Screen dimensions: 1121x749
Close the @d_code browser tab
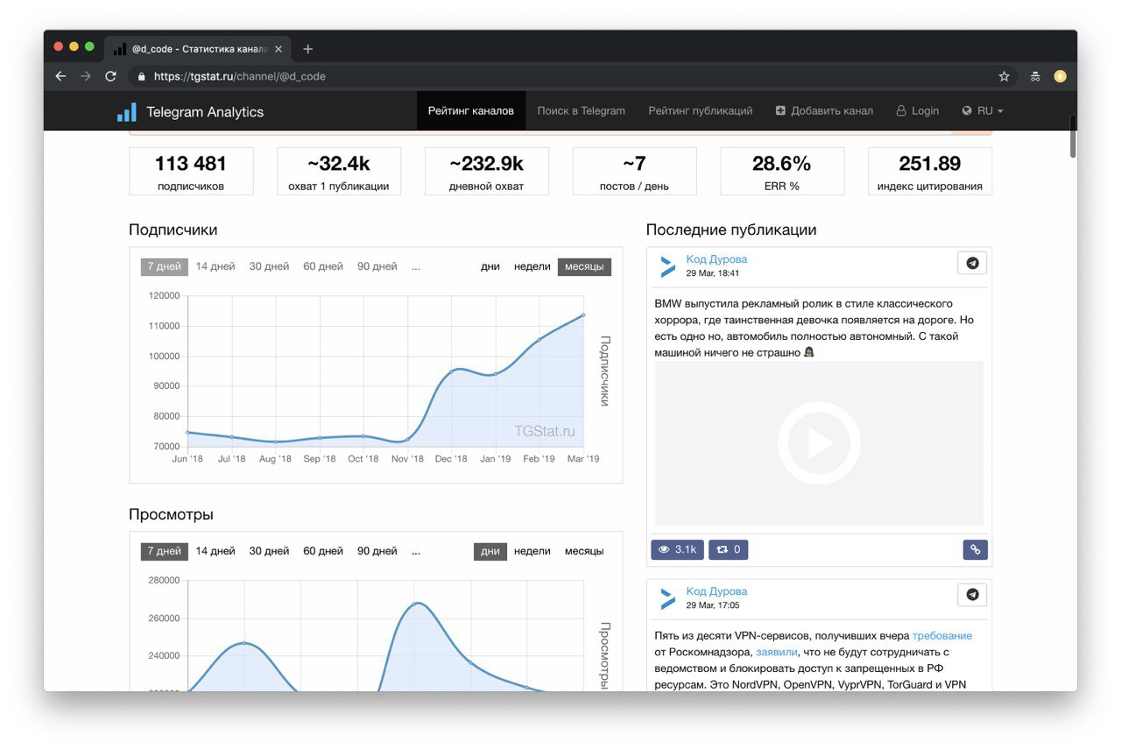click(278, 49)
